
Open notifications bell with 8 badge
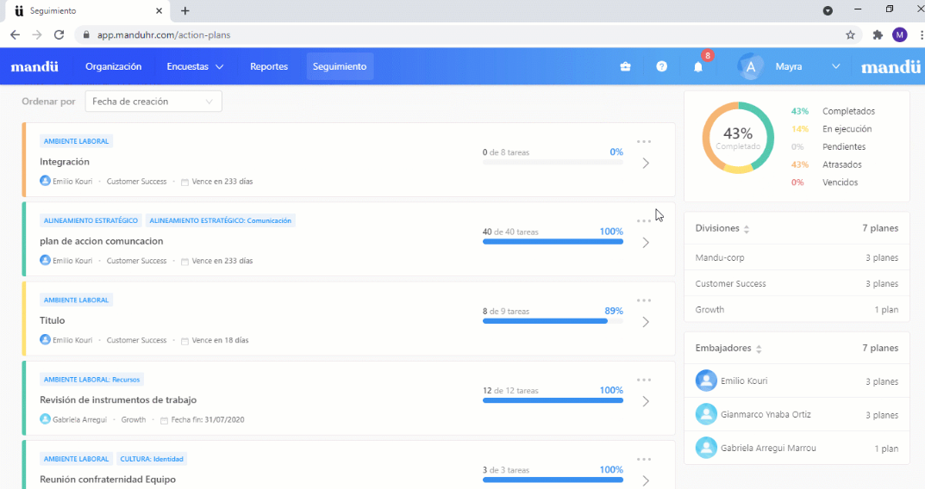pos(698,66)
